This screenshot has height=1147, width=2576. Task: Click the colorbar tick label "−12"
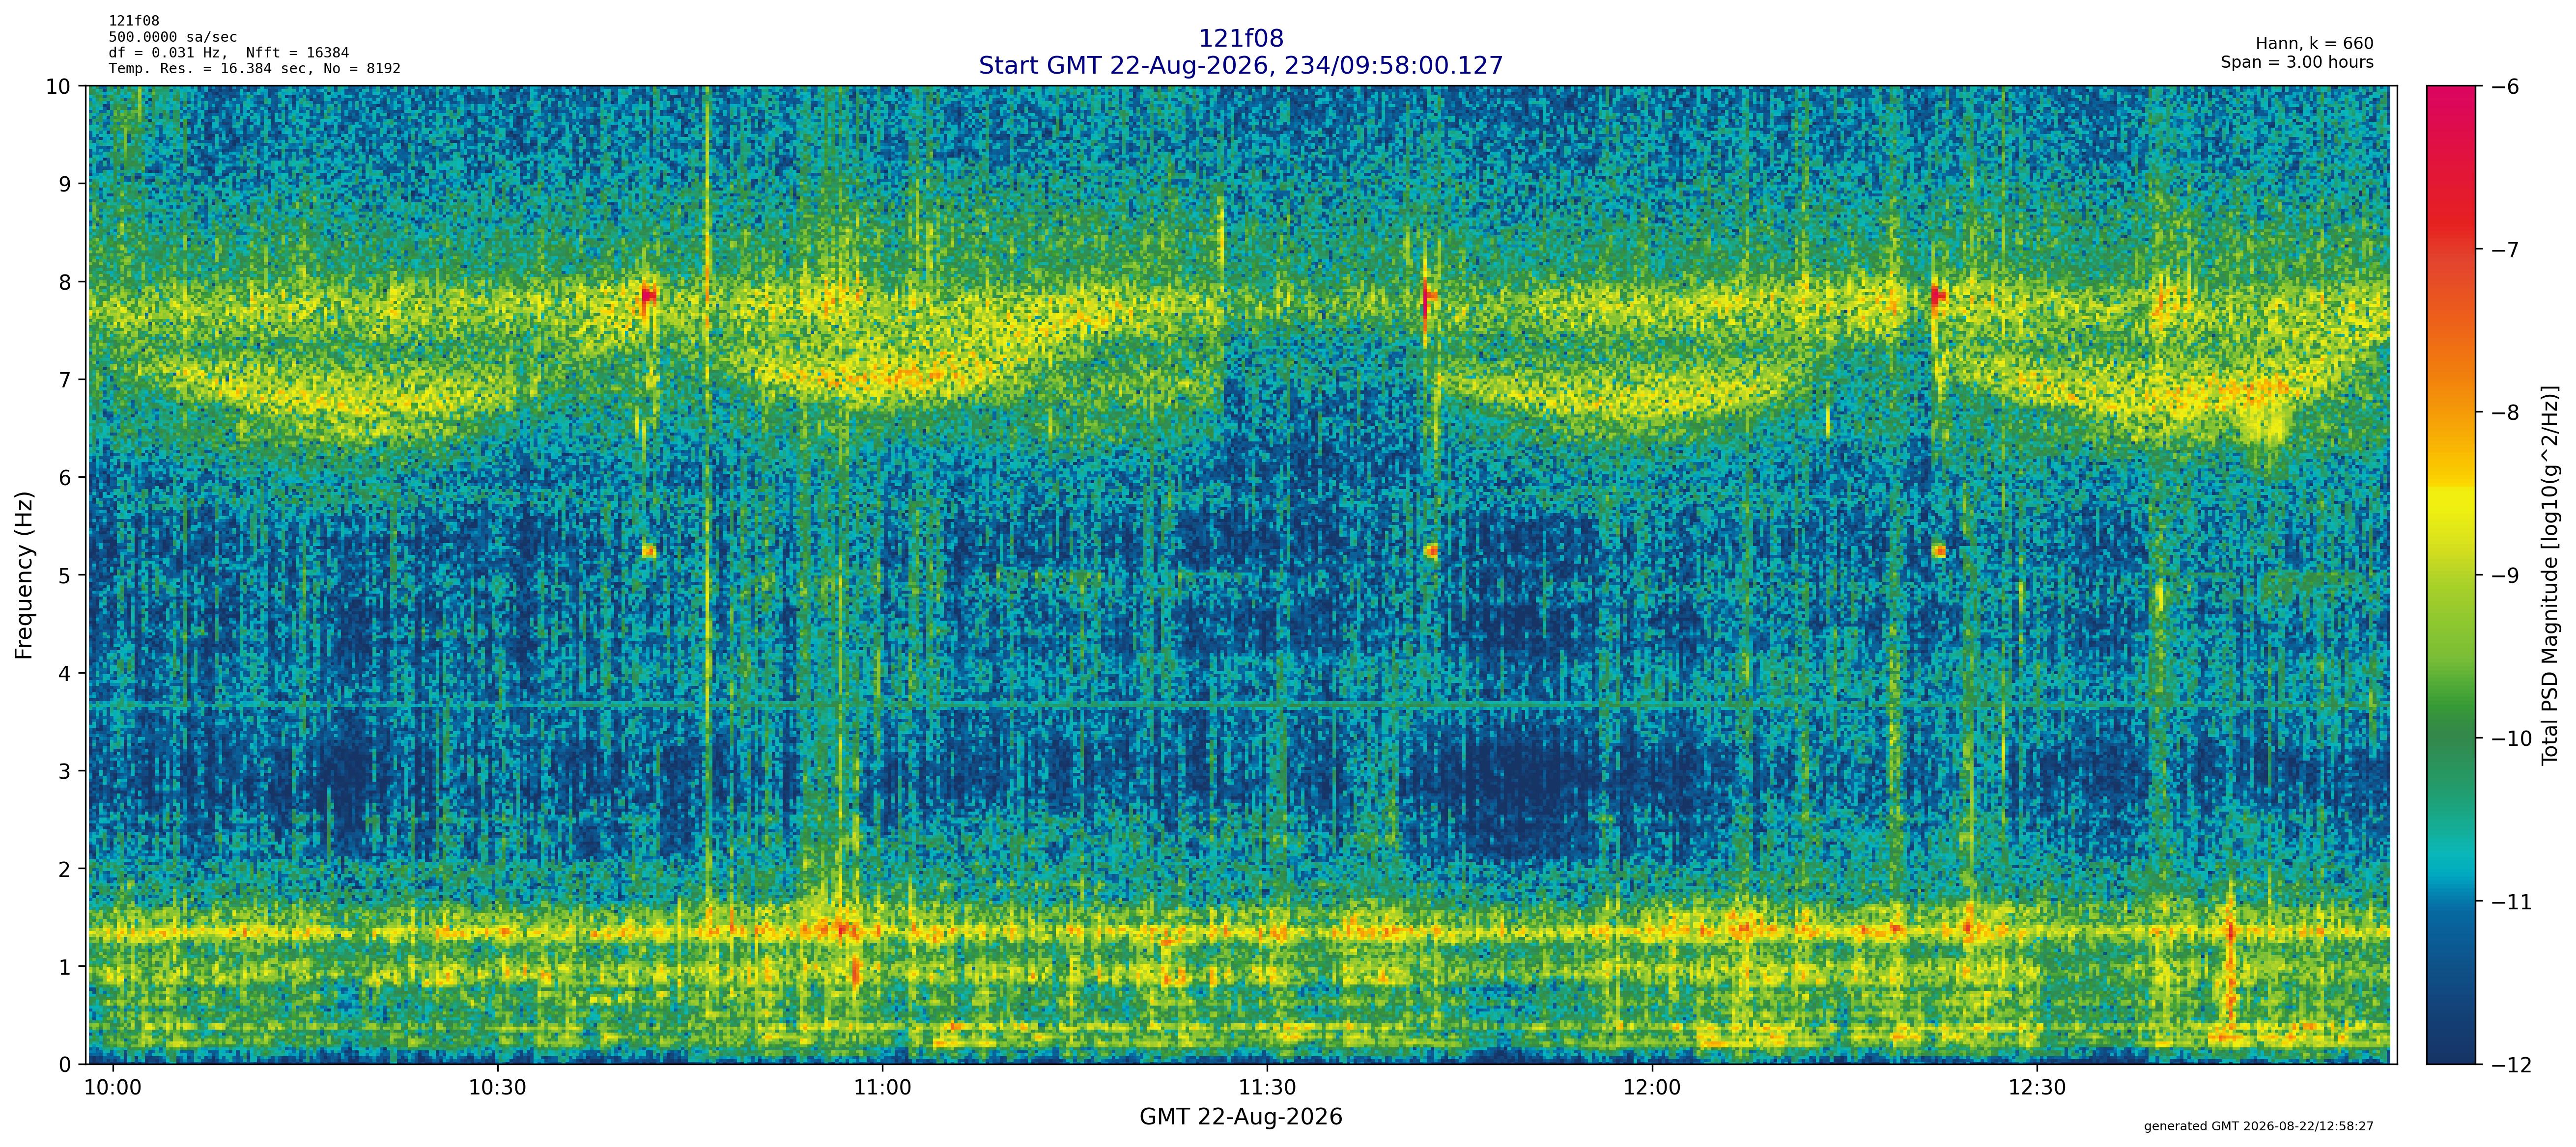click(2511, 1065)
